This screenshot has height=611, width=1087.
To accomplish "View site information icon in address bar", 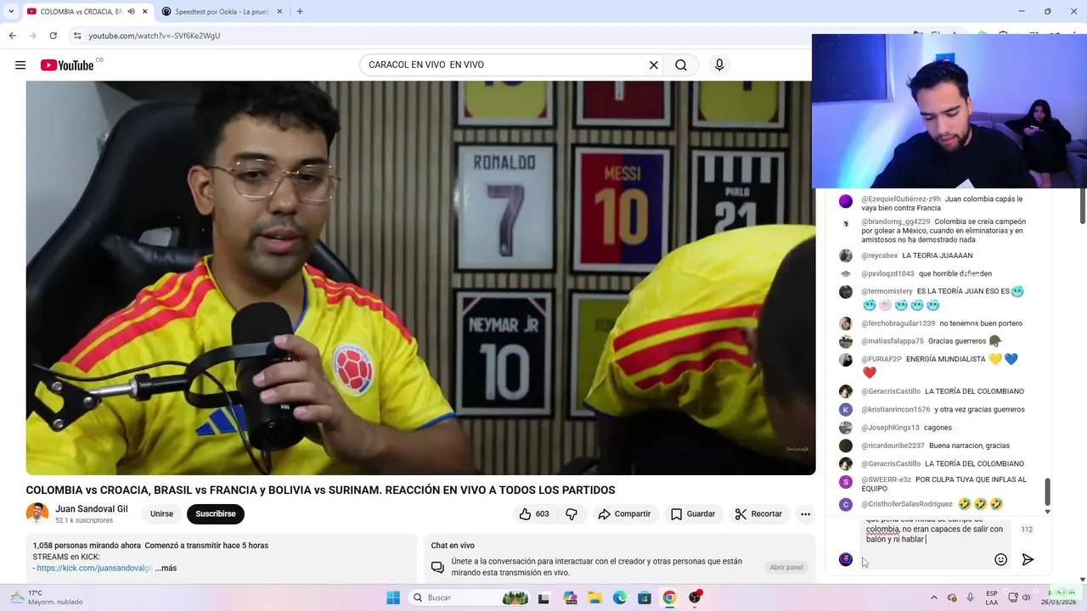I will click(x=77, y=36).
